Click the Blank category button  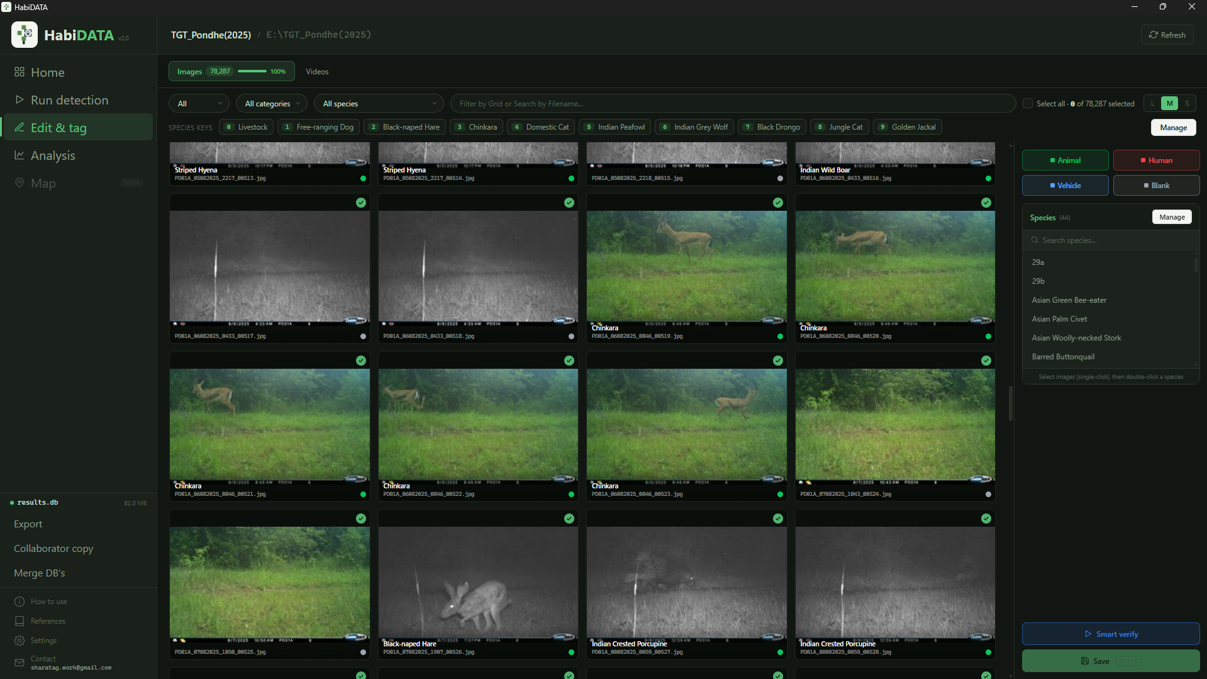pos(1157,185)
